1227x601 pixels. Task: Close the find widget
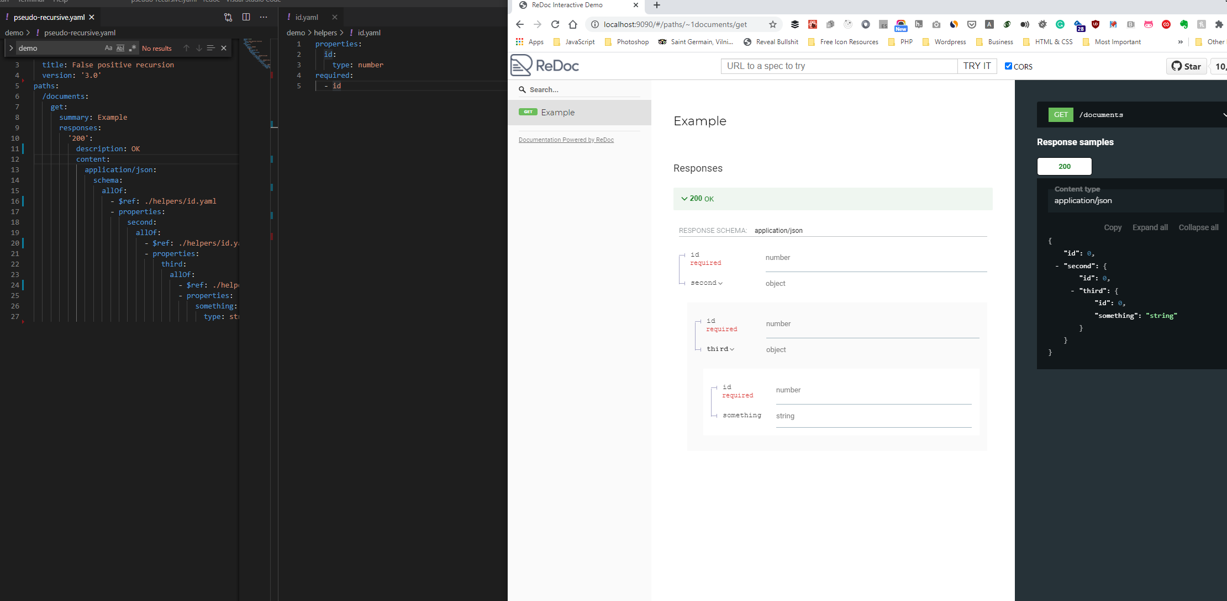[224, 48]
